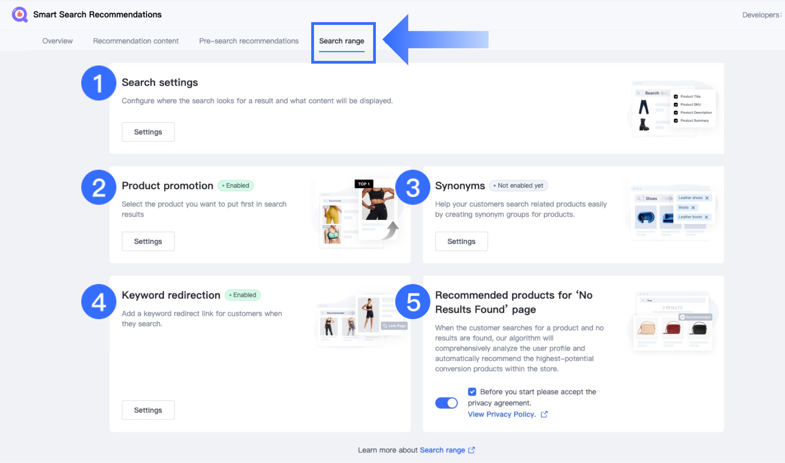The width and height of the screenshot is (785, 463).
Task: Click the Search settings heading
Action: (160, 83)
